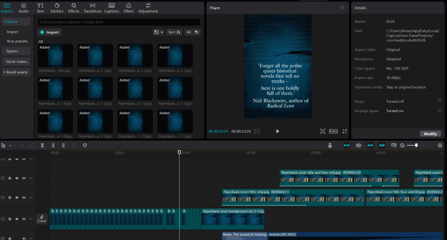Switch to the Transitions tab

[92, 7]
